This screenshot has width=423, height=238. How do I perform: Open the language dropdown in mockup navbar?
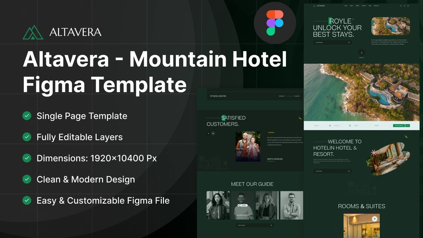coord(401,6)
